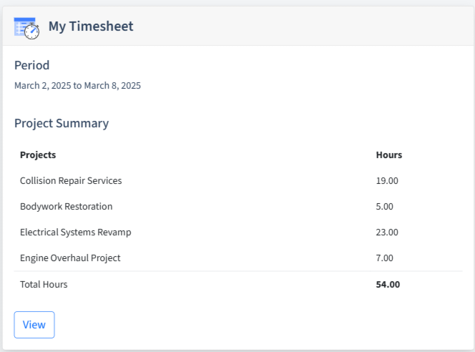Select the Bodywork Restoration project

tap(66, 207)
